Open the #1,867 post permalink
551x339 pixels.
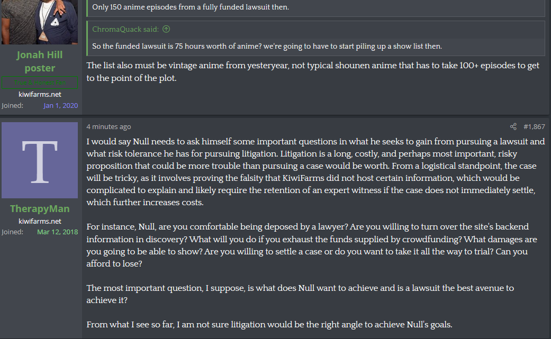(534, 127)
